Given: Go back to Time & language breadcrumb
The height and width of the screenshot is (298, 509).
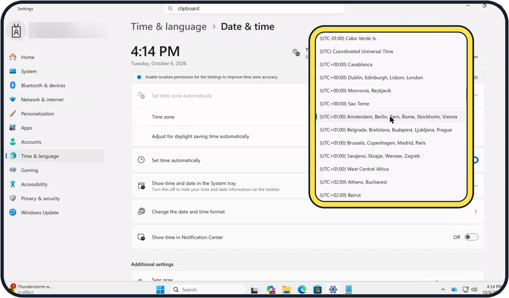Looking at the screenshot, I should 169,27.
